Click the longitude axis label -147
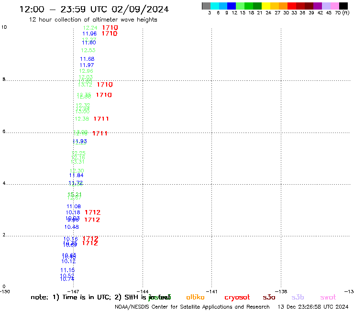Viewport: 354px width, 311px height. (73, 291)
